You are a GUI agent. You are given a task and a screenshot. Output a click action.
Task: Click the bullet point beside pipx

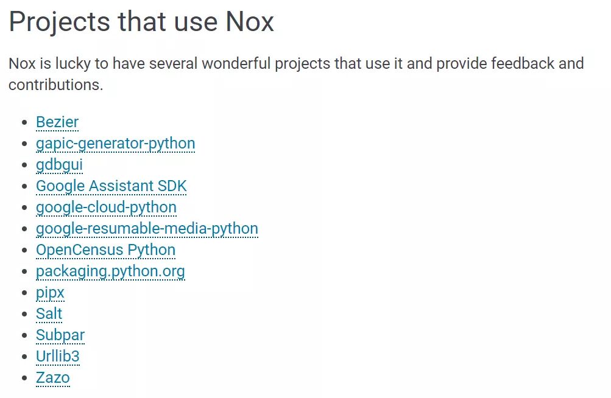(24, 293)
